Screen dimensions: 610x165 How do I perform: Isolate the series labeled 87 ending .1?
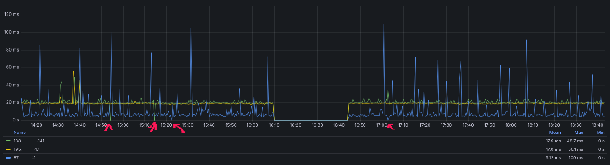[x=25, y=157]
